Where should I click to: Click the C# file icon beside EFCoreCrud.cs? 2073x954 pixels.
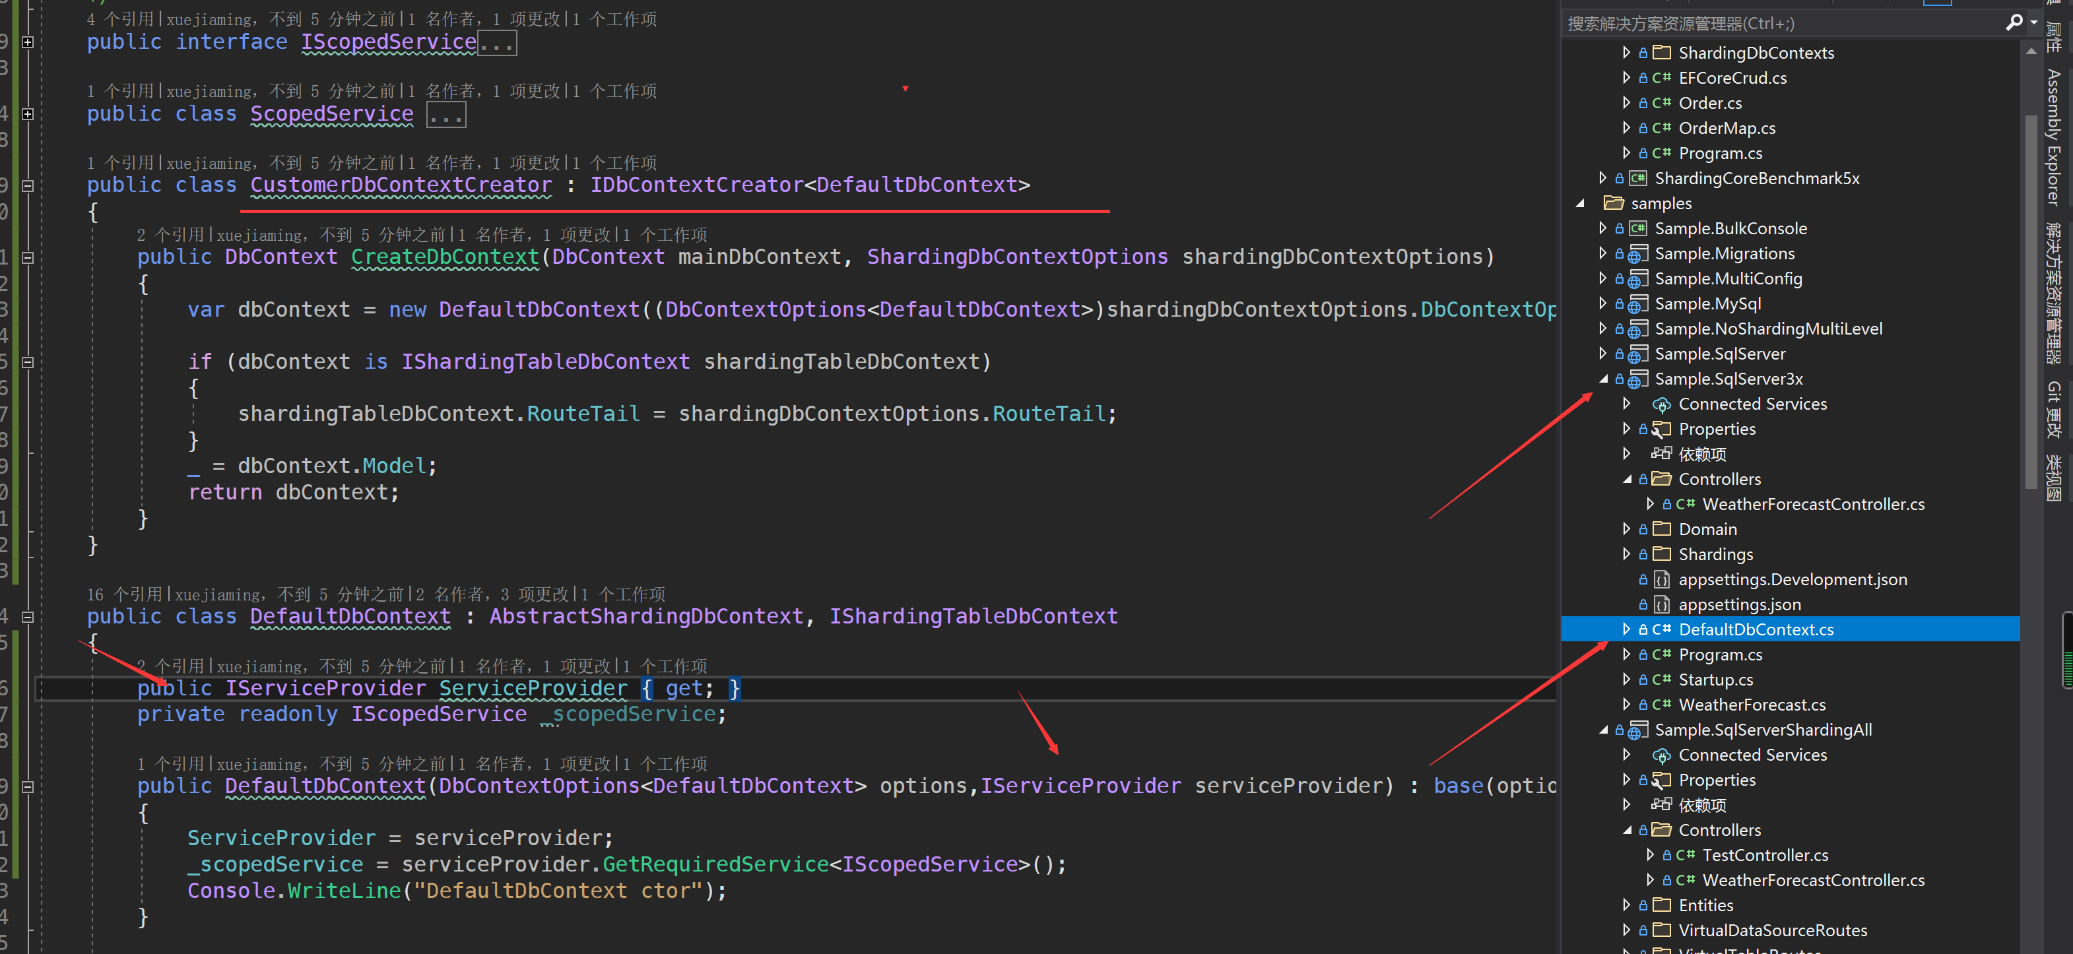1662,78
